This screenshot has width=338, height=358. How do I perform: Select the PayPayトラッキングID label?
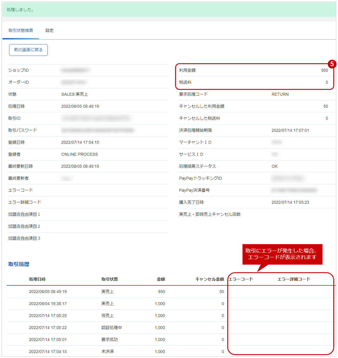pyautogui.click(x=201, y=178)
